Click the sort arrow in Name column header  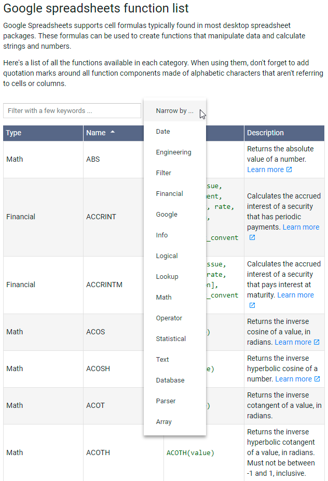pyautogui.click(x=113, y=132)
